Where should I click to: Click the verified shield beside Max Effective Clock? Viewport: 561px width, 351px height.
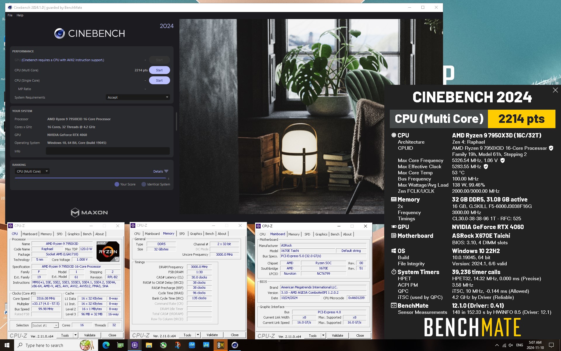[x=486, y=166]
